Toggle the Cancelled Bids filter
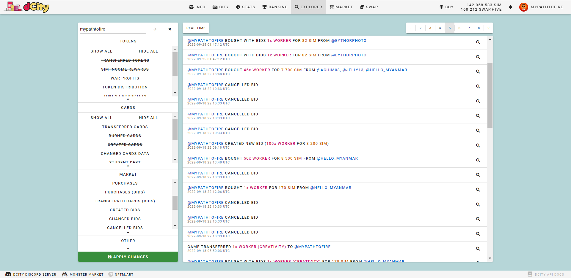 pos(125,228)
